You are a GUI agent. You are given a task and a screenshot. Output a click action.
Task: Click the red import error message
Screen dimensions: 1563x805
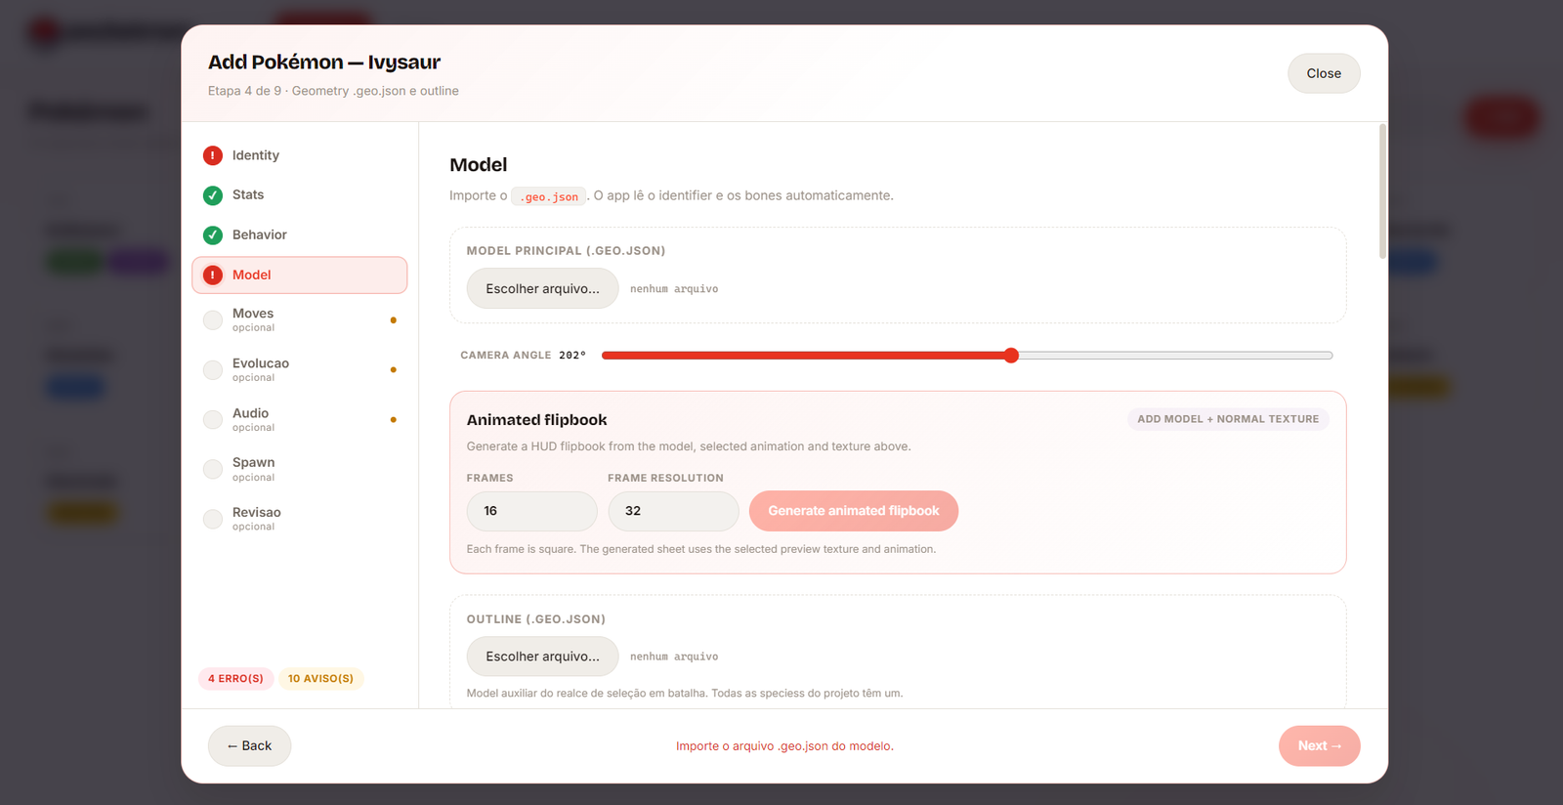pos(784,746)
